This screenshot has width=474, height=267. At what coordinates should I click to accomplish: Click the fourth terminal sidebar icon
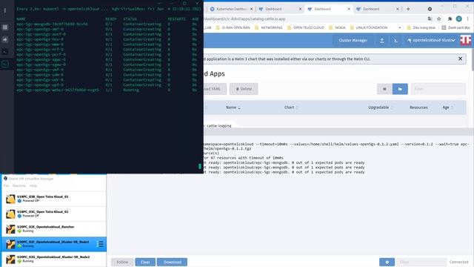point(5,51)
